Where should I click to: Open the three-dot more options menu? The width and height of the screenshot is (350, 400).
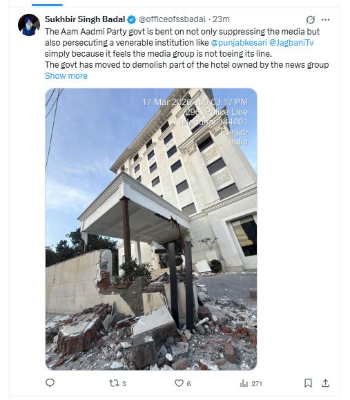click(326, 19)
